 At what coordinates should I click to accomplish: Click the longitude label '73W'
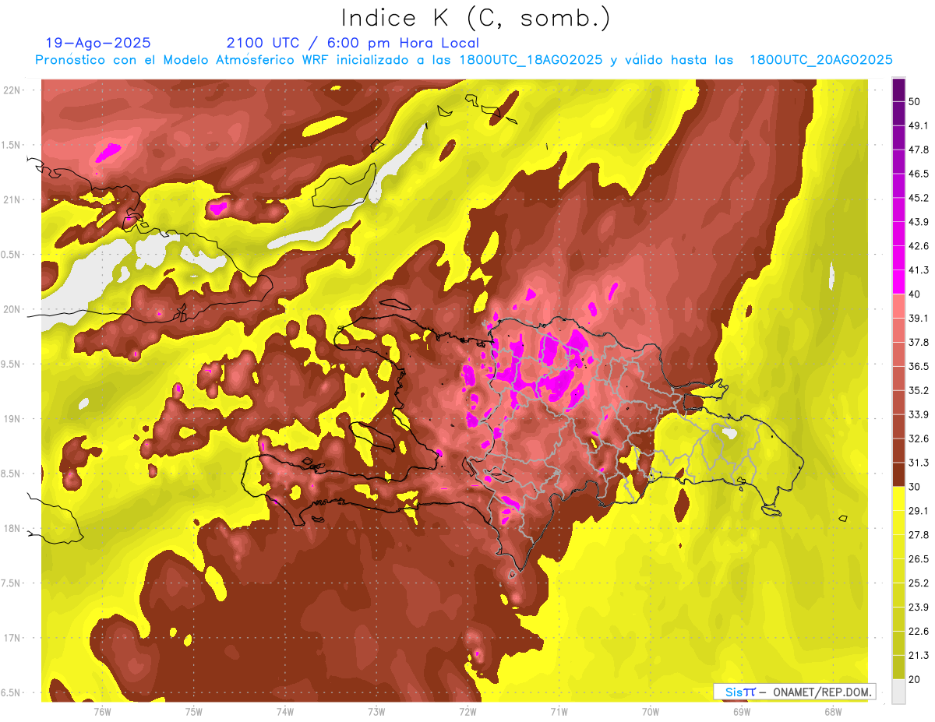coord(376,712)
